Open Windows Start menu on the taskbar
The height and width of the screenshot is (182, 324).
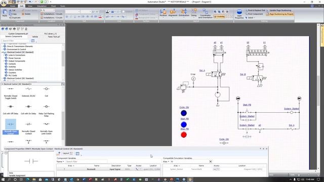click(3, 179)
